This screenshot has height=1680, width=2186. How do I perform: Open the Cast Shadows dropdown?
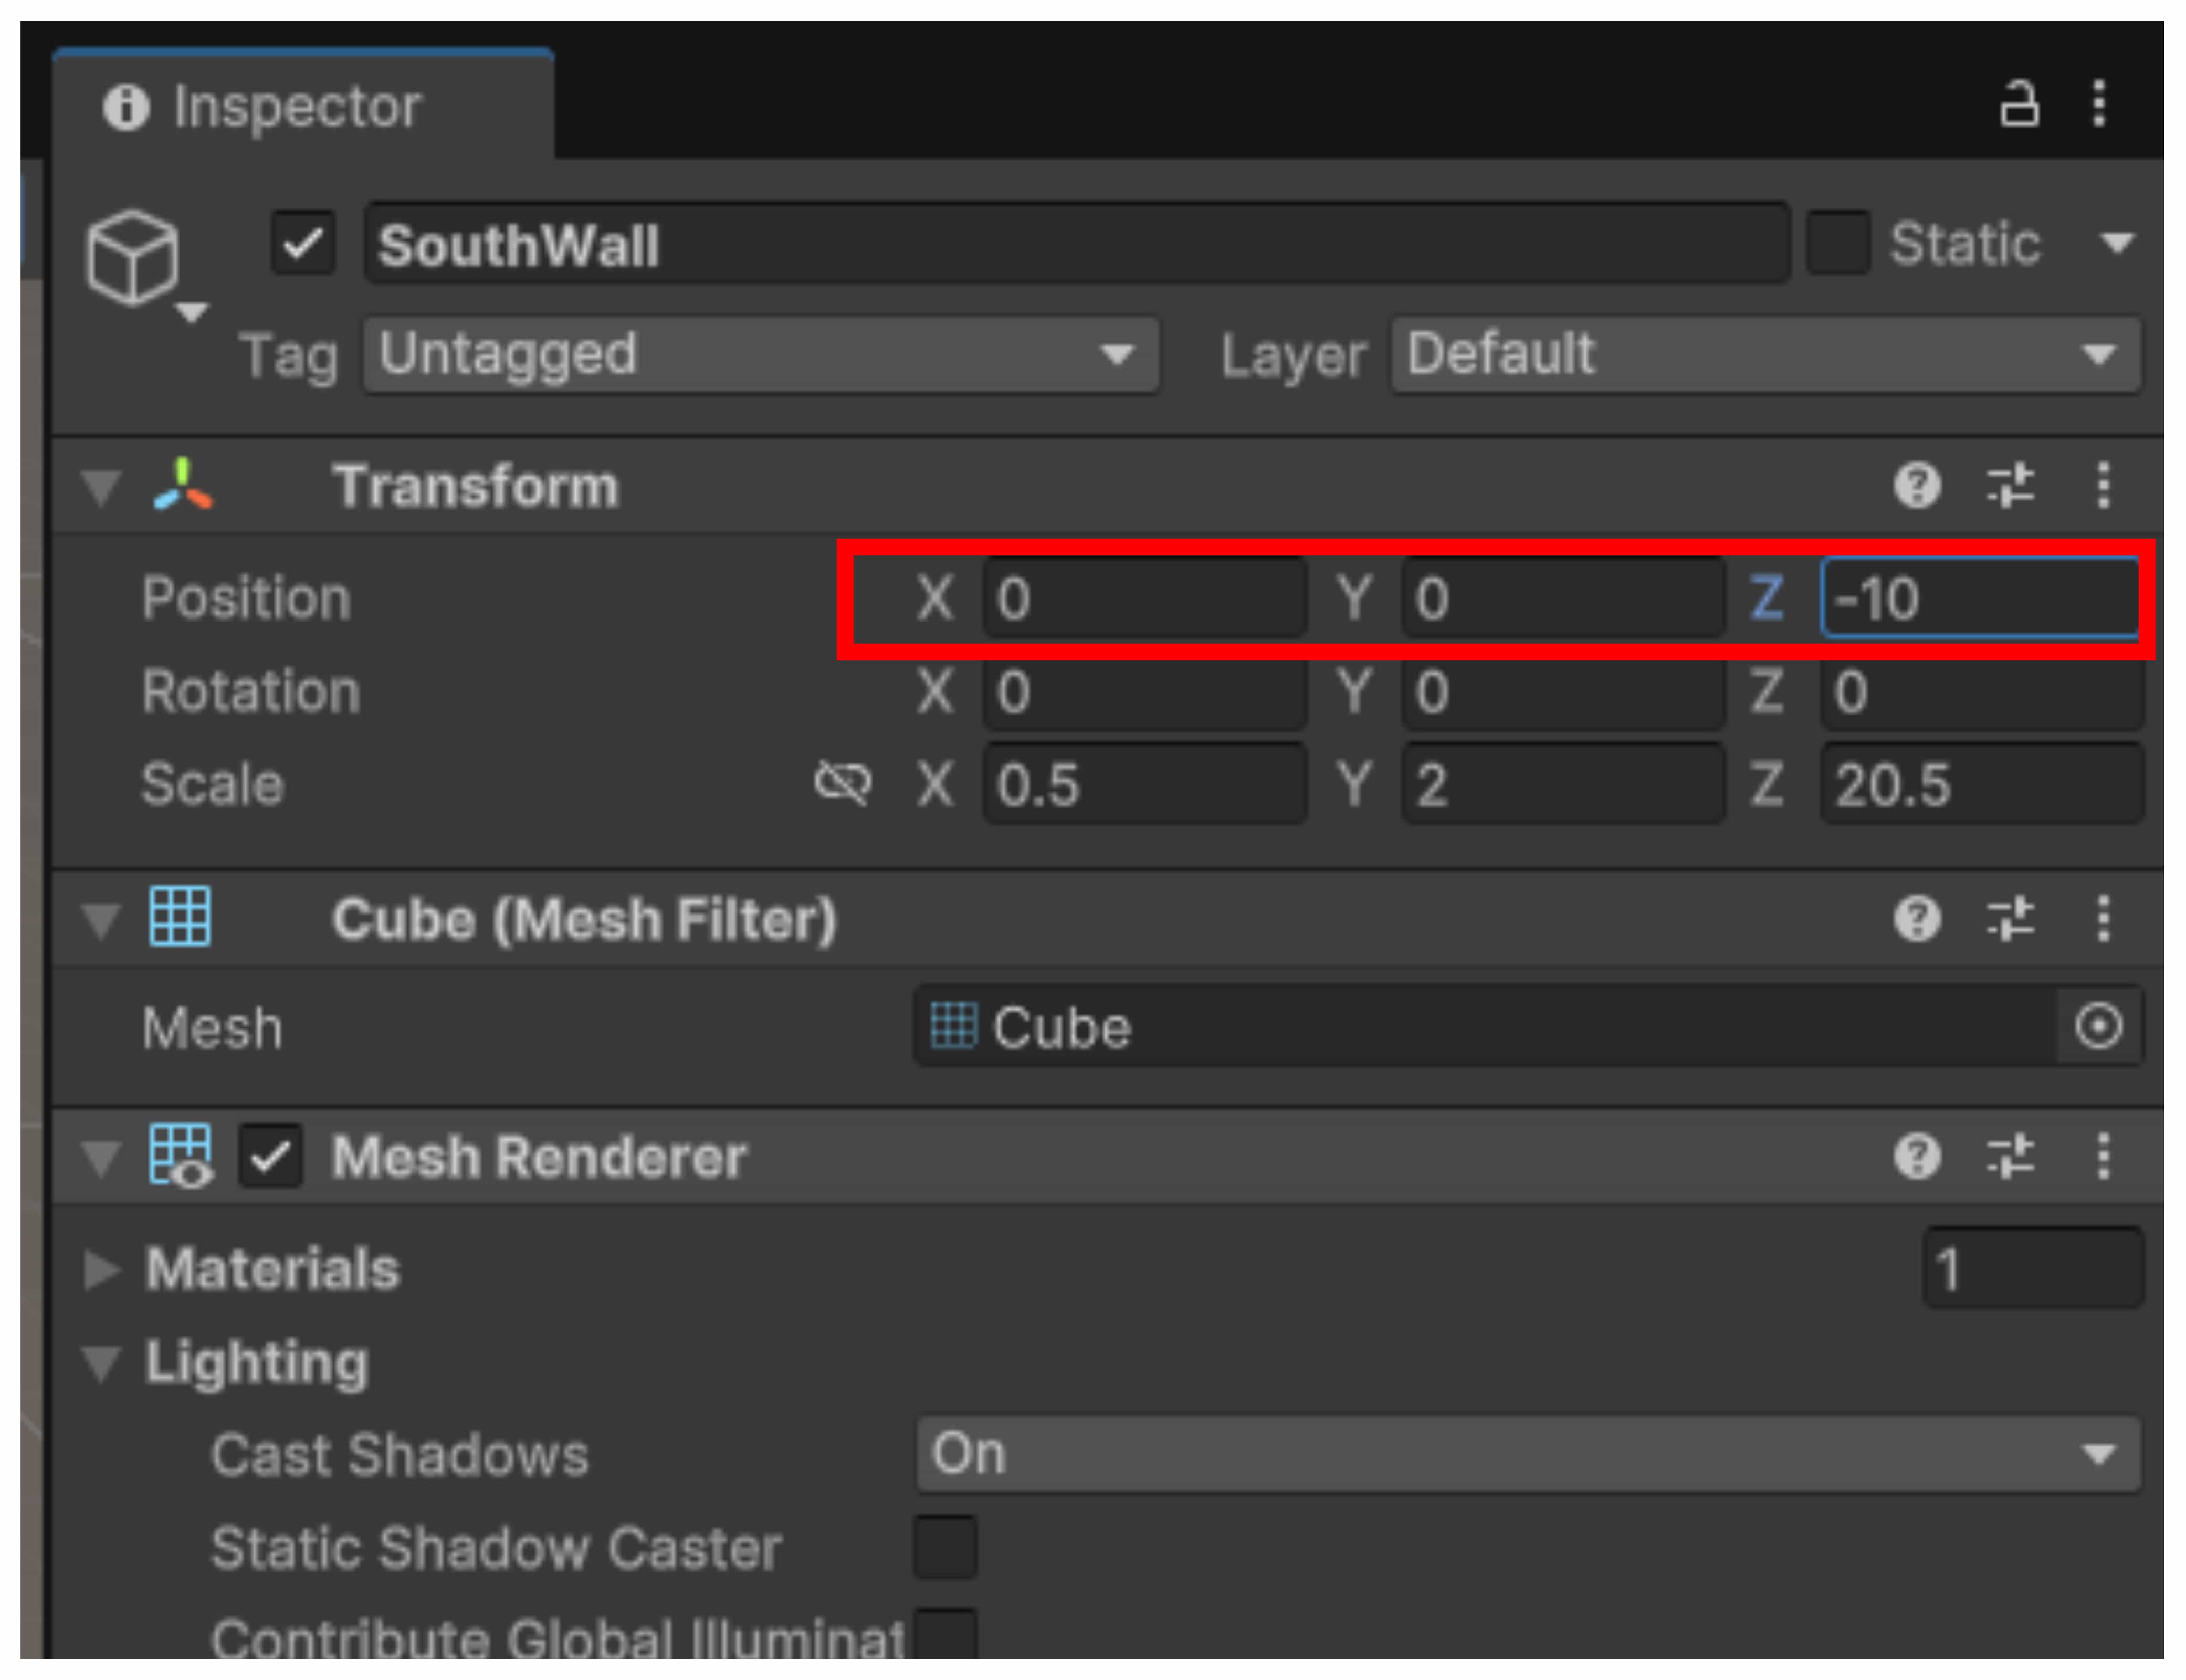tap(1527, 1453)
